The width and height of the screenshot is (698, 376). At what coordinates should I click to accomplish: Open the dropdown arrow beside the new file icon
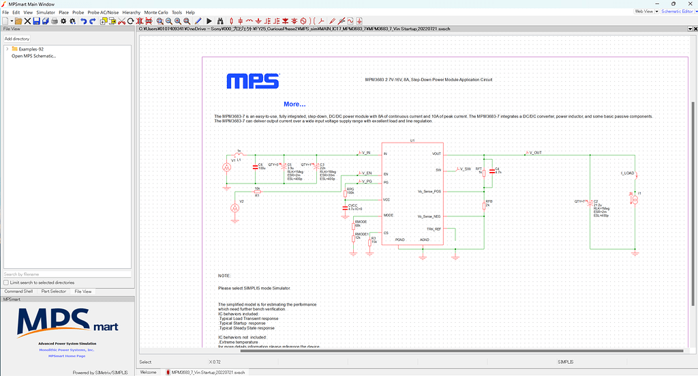(12, 21)
